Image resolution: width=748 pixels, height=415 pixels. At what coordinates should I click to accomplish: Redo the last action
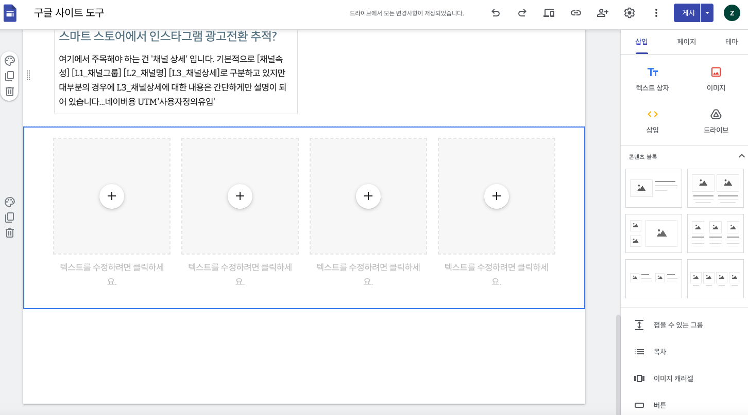[x=522, y=13]
